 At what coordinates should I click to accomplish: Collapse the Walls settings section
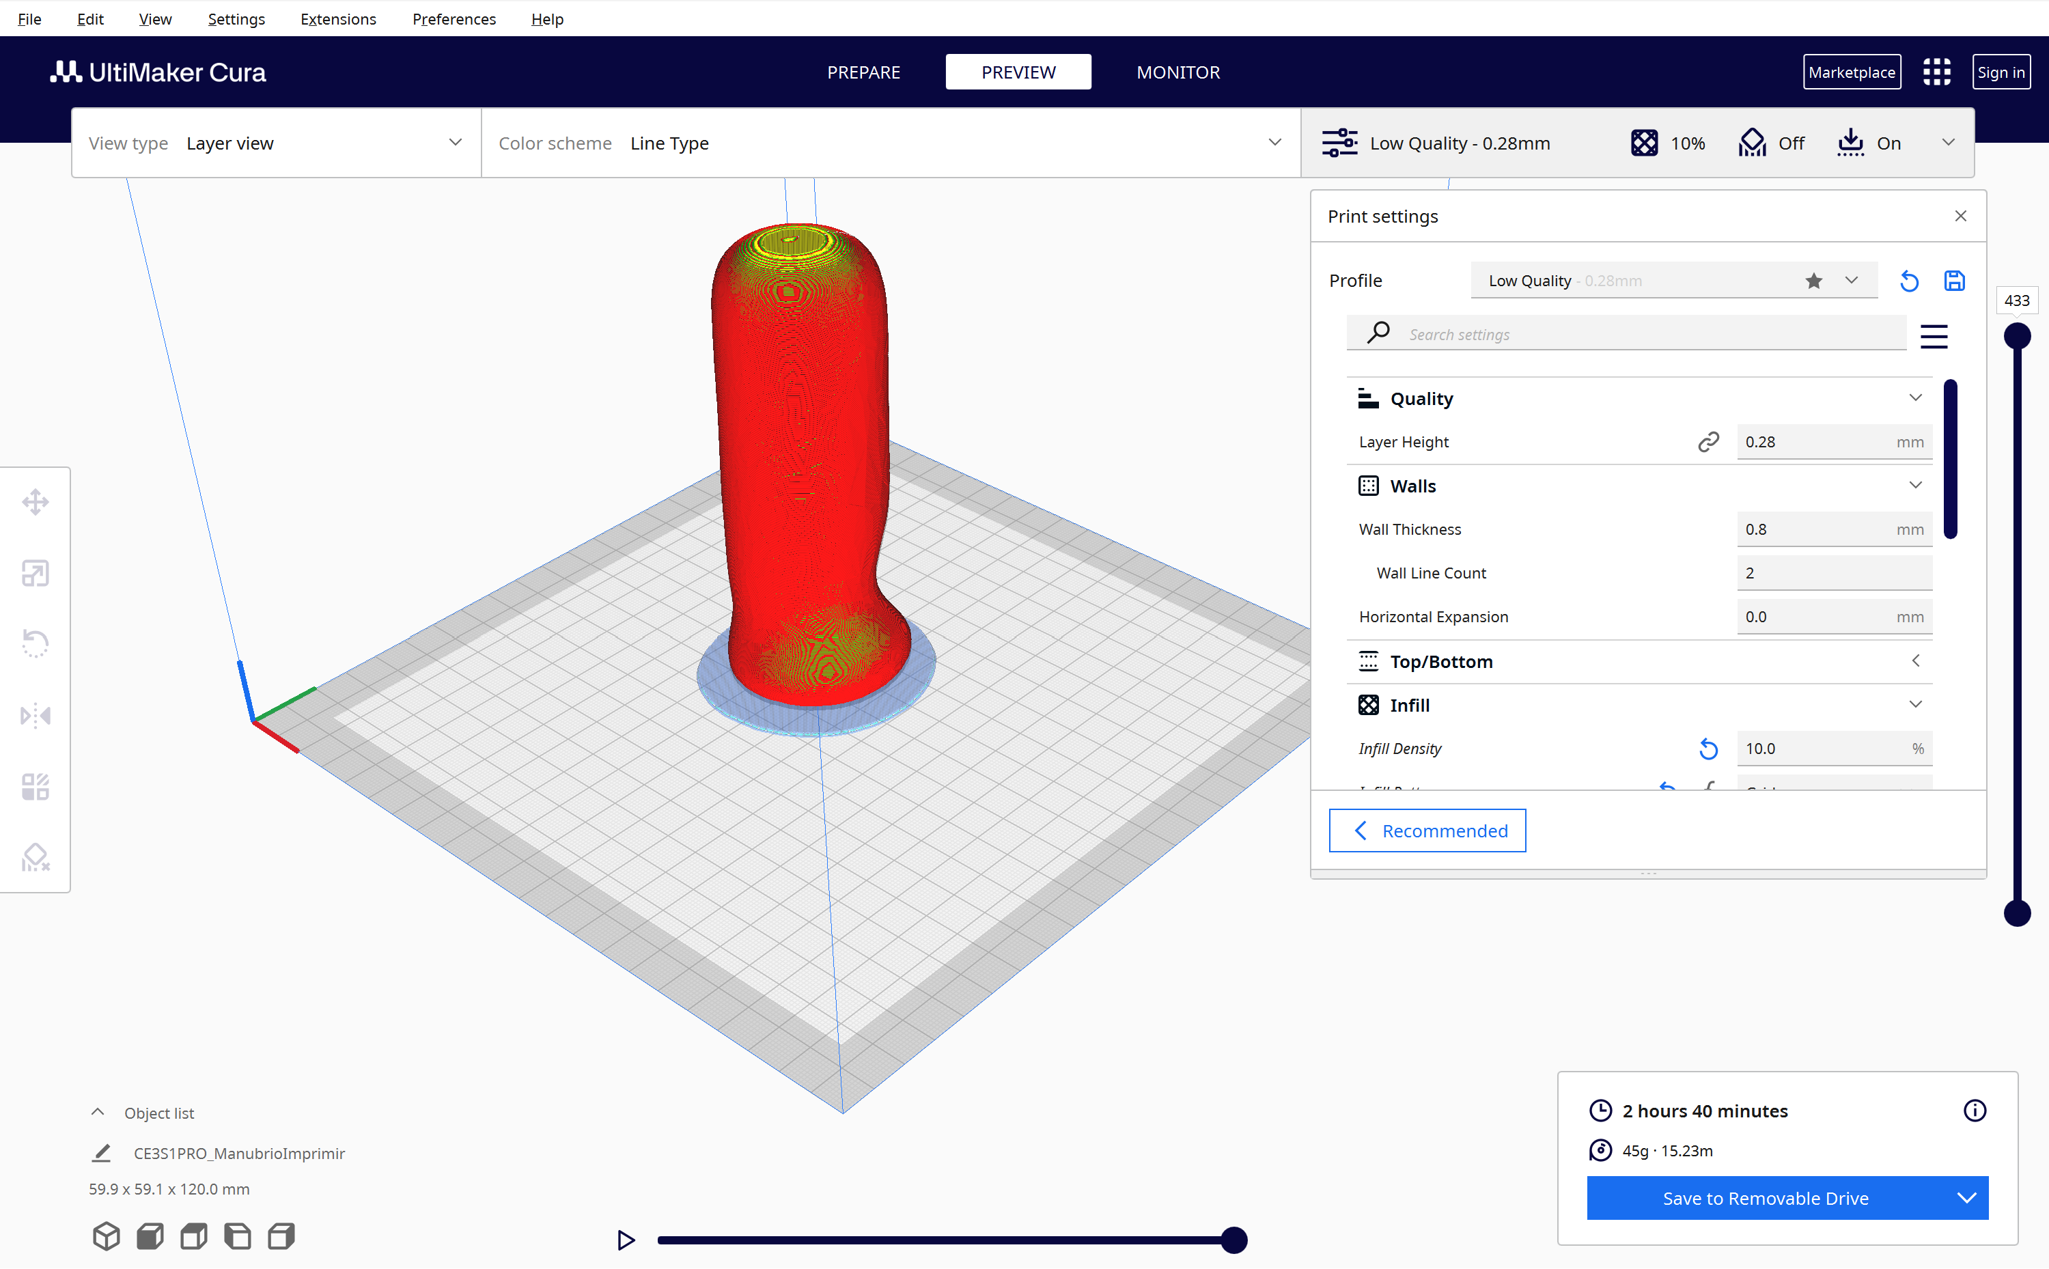click(1916, 485)
